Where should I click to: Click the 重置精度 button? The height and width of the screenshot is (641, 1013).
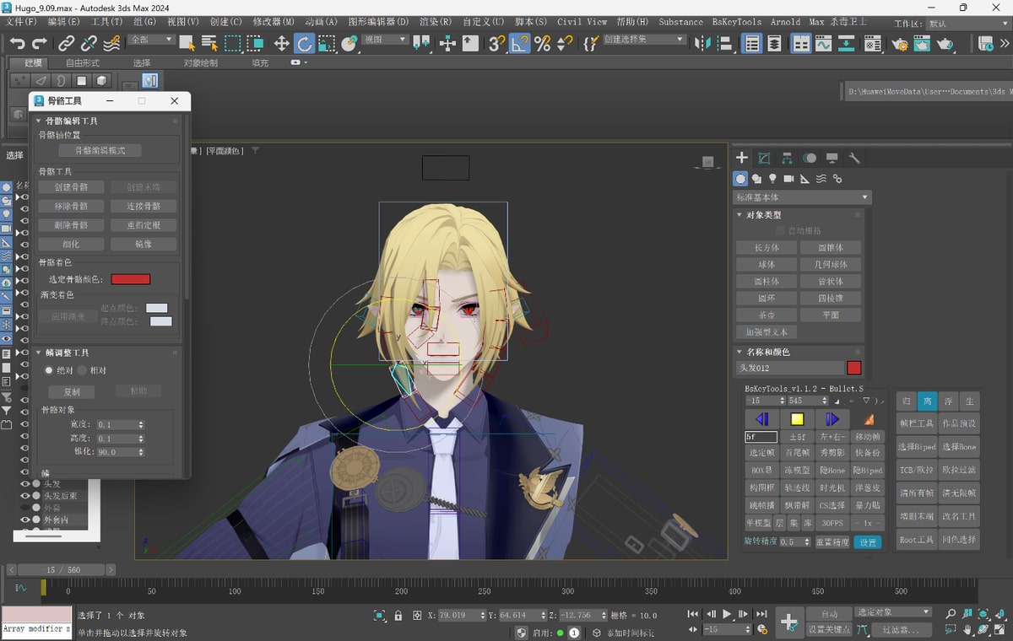tap(832, 542)
